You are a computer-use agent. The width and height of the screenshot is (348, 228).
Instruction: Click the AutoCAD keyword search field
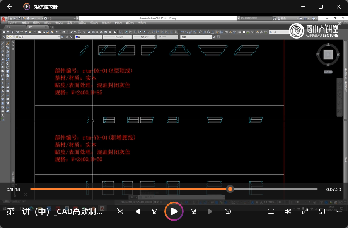click(x=255, y=19)
